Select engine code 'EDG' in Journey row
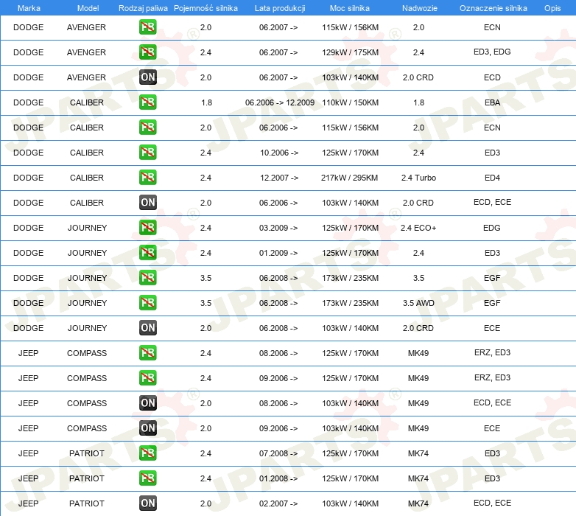 [x=492, y=228]
